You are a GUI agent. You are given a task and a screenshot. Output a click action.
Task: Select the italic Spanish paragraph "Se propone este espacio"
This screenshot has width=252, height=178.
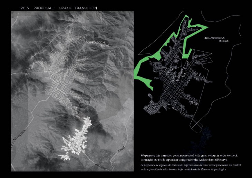(x=186, y=167)
